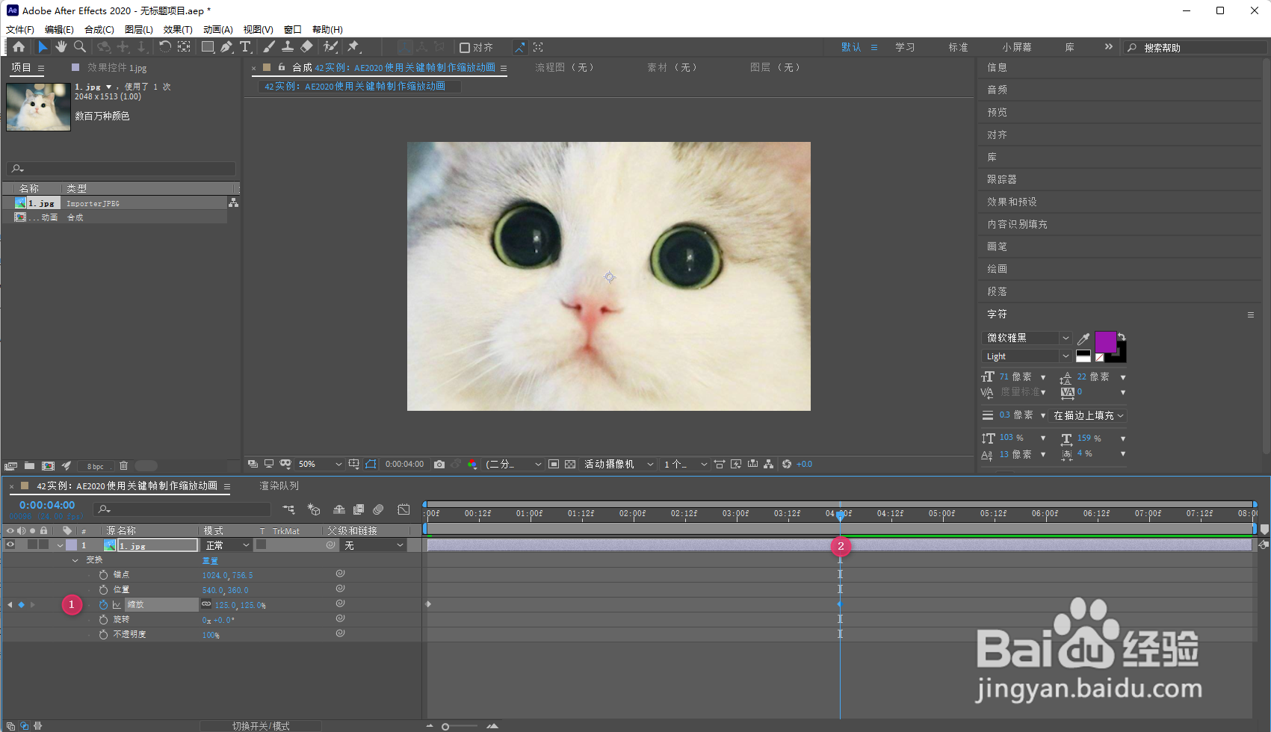Select the Hand tool
The height and width of the screenshot is (732, 1271).
point(61,47)
